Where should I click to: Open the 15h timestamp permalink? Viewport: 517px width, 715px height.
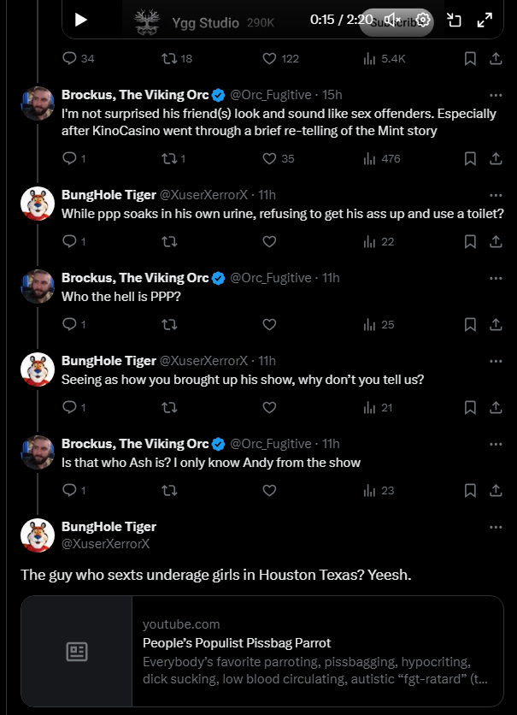pyautogui.click(x=332, y=95)
